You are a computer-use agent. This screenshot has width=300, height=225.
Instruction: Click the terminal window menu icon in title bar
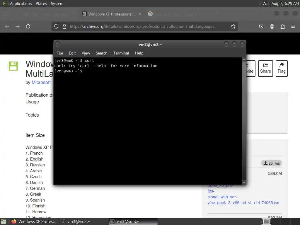[57, 44]
